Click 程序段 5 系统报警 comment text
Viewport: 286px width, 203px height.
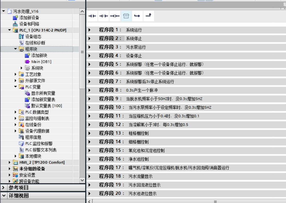click(165, 64)
